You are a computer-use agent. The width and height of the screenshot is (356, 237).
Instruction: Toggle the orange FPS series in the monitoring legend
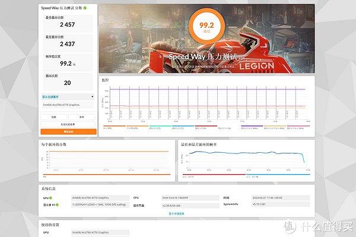click(114, 127)
